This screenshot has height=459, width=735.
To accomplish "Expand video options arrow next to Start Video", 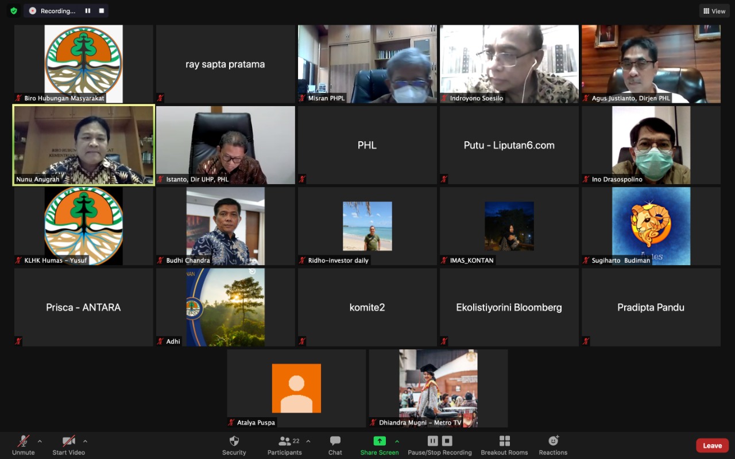I will [x=85, y=441].
